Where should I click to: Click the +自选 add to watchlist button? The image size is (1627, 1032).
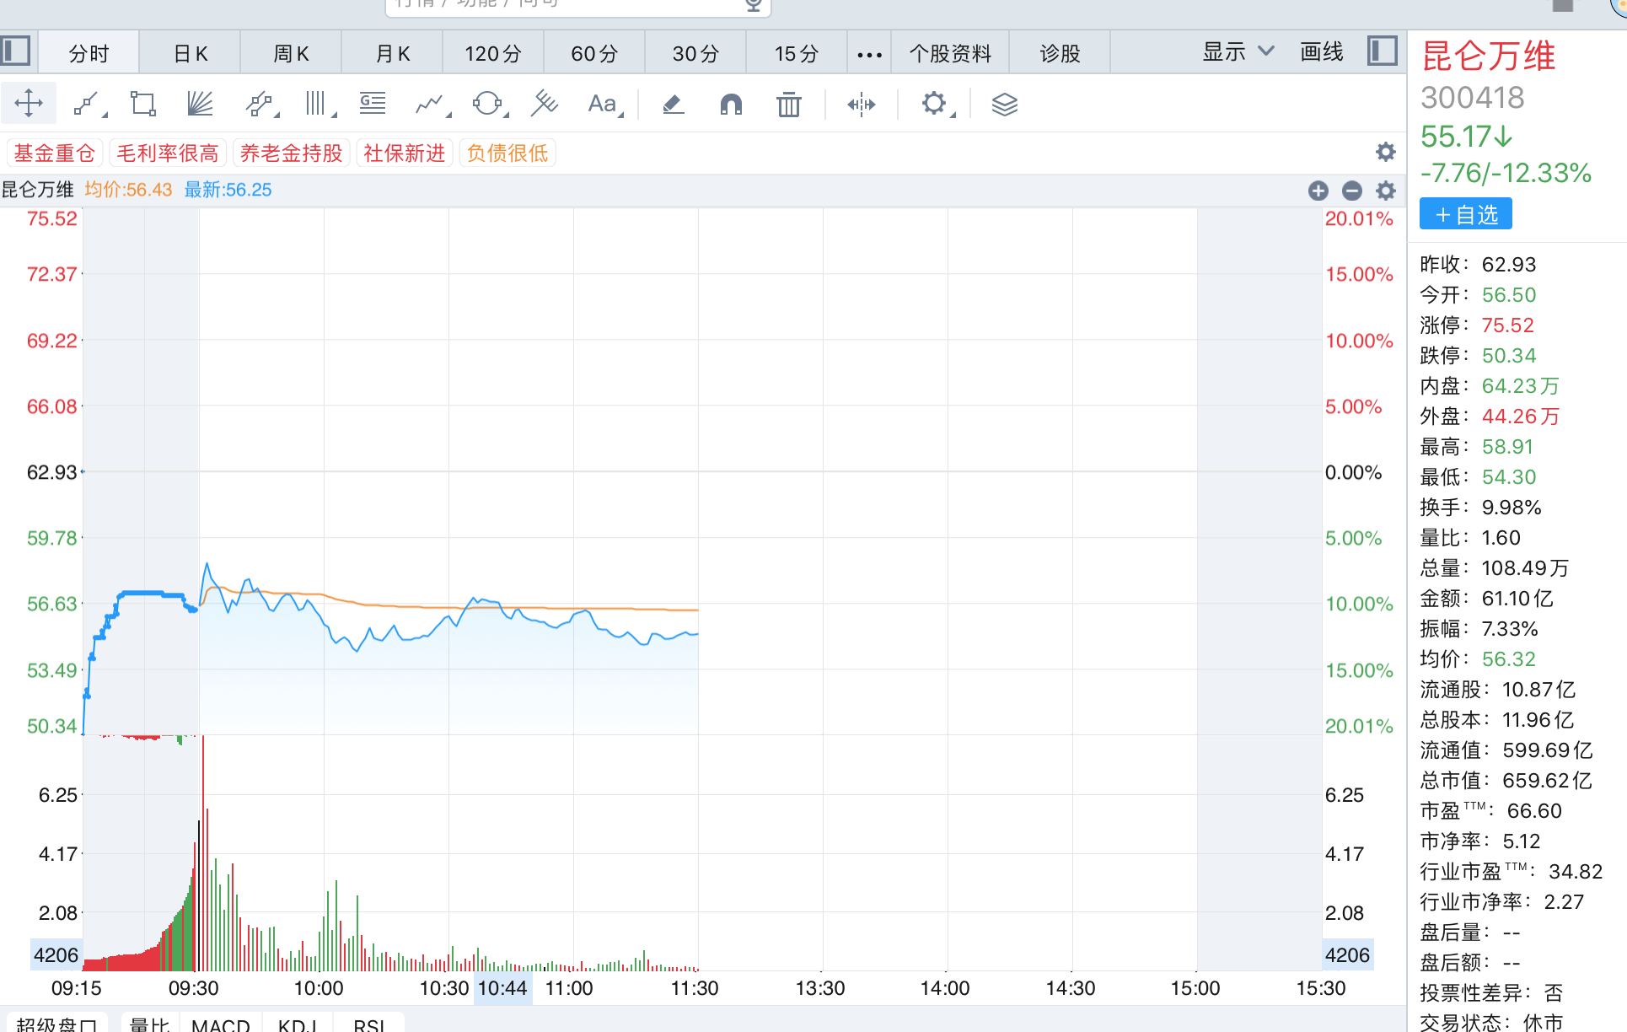[x=1465, y=214]
